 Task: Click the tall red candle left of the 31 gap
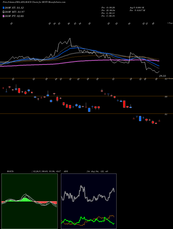click(x=124, y=104)
